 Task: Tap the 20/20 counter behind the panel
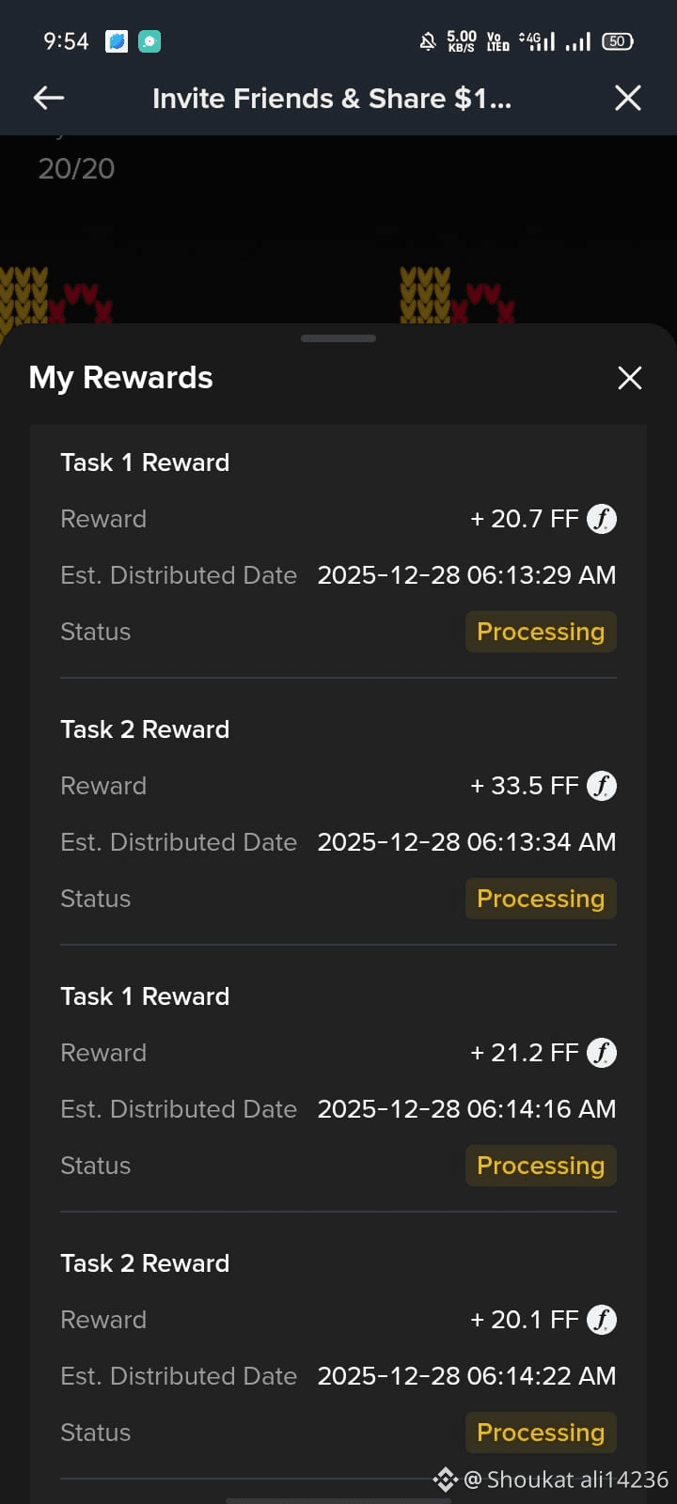point(76,169)
